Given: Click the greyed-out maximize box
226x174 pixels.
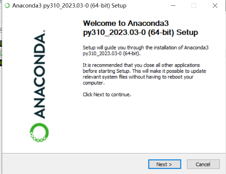Looking at the screenshot, I should [194, 6].
